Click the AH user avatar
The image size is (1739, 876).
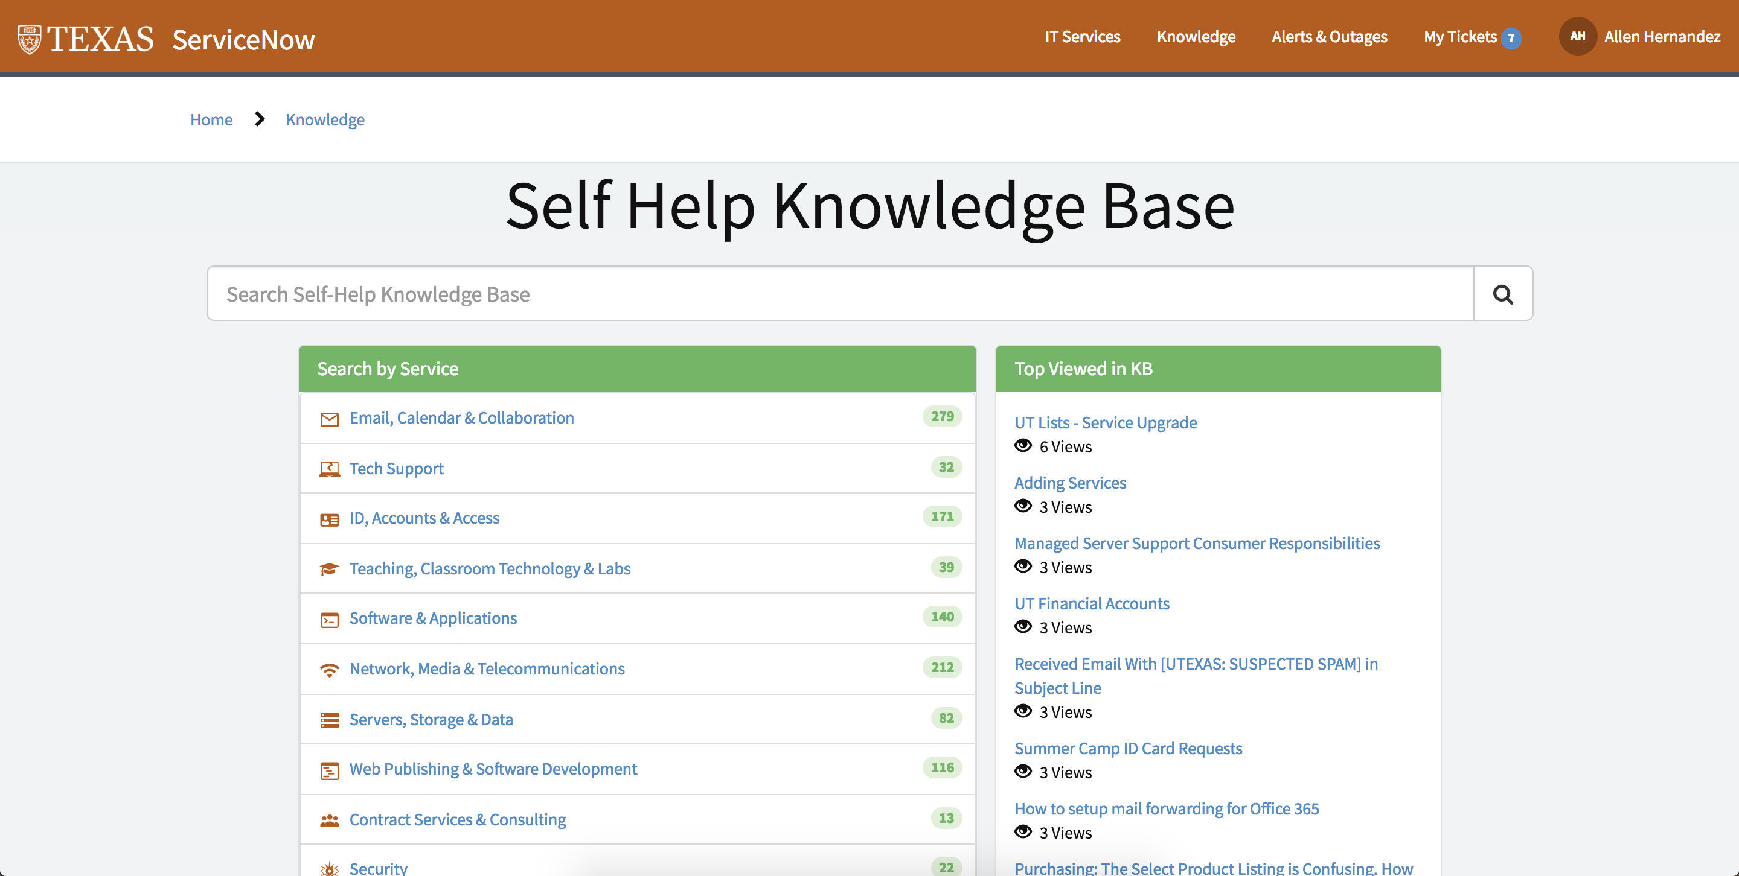[1577, 36]
